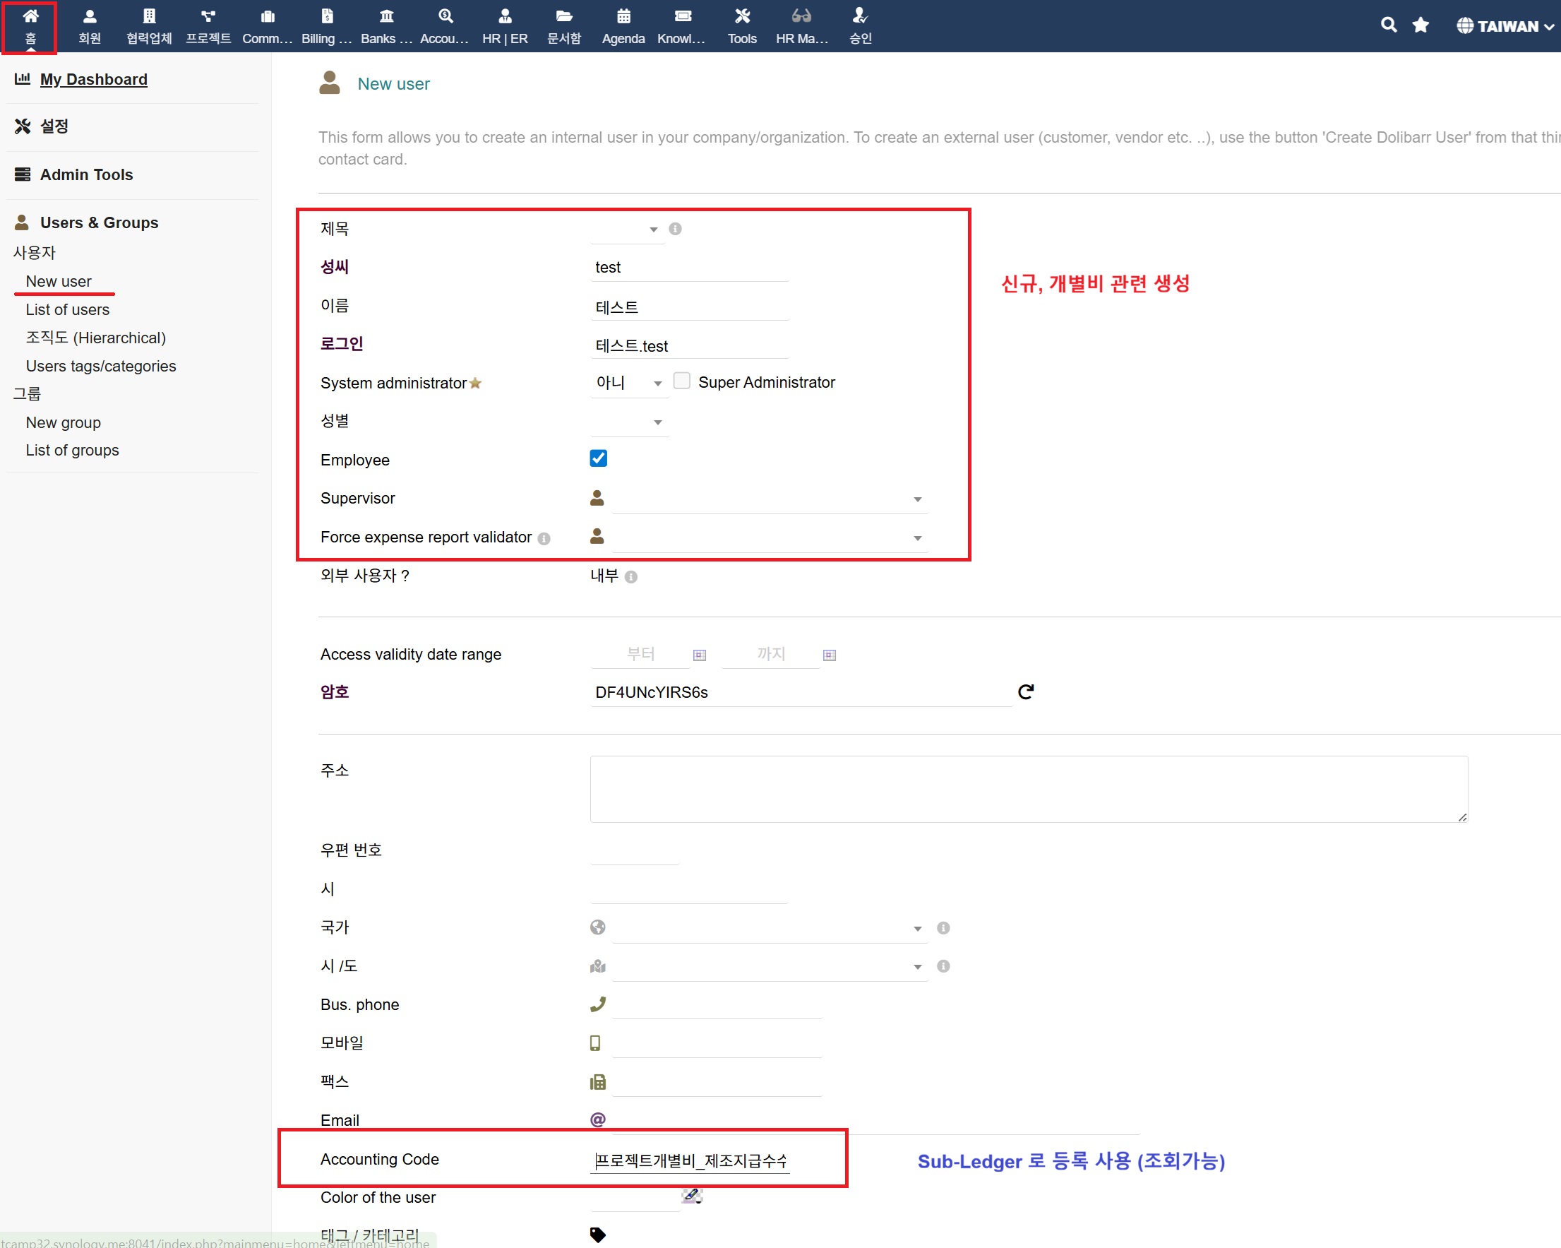Go to List of users

tap(67, 309)
